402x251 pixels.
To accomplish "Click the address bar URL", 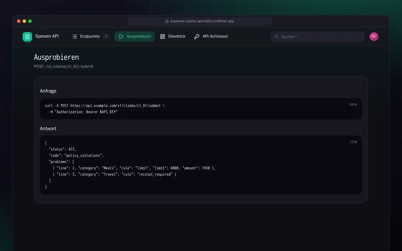I will pyautogui.click(x=202, y=21).
